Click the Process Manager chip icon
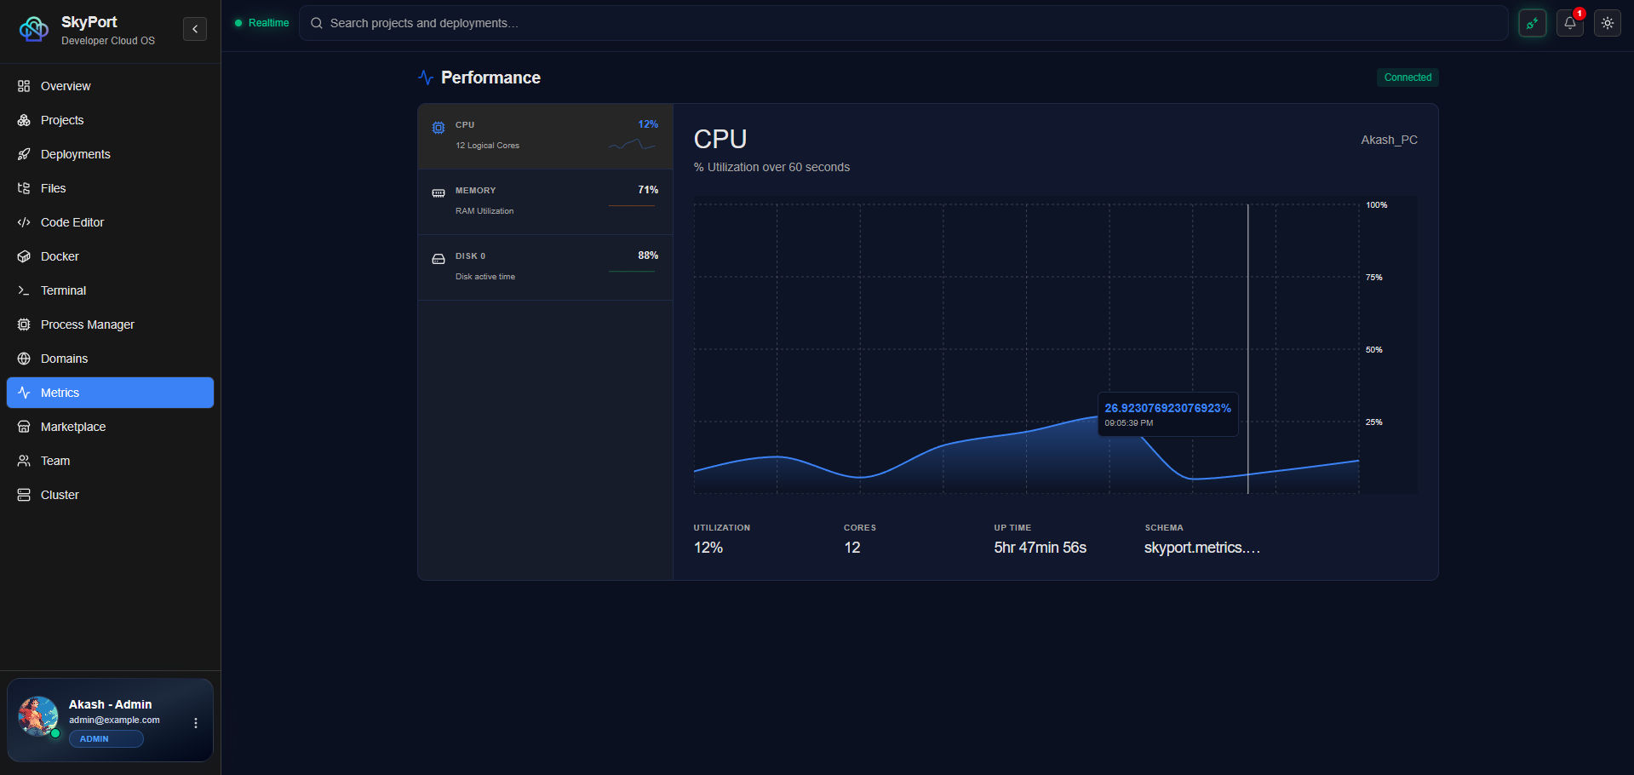Screen dimensions: 1634x775 tap(24, 324)
